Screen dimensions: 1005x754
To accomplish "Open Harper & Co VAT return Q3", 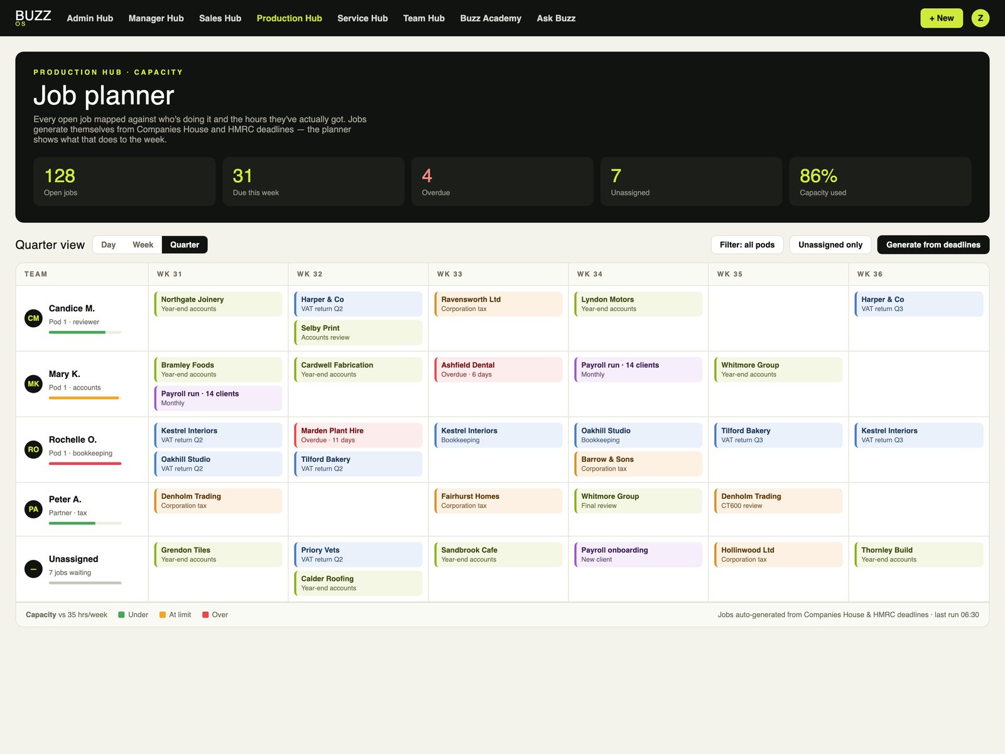I will point(919,304).
